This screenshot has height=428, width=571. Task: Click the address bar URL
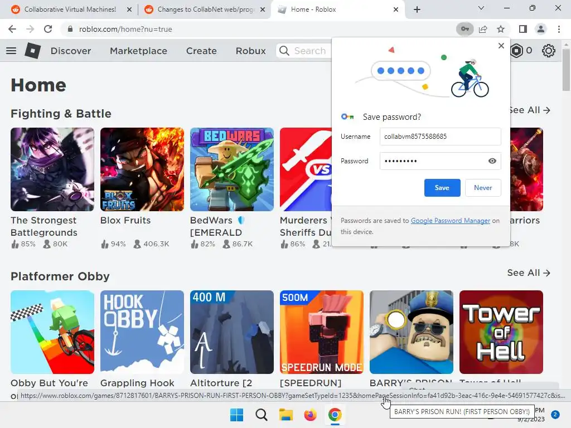coord(125,29)
